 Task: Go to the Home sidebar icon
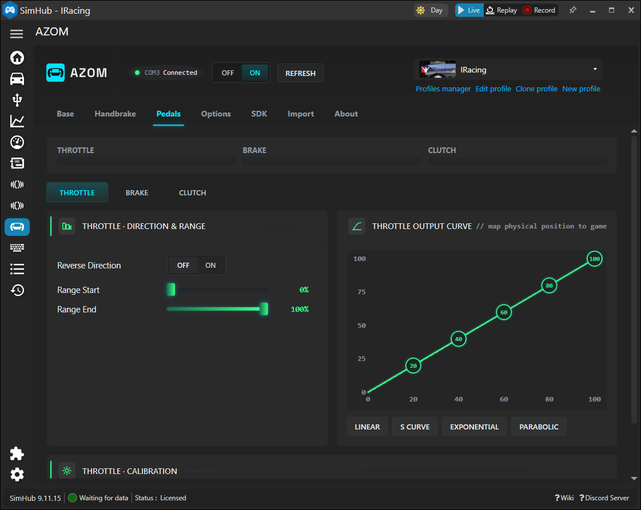[x=17, y=58]
